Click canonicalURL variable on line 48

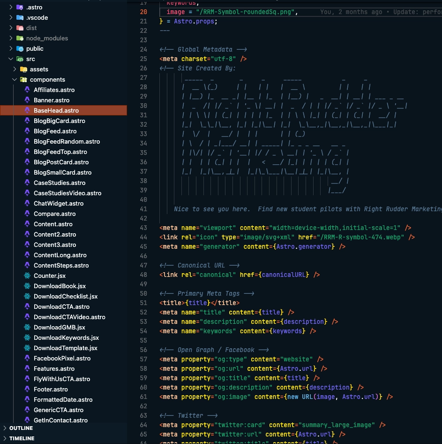click(x=284, y=275)
